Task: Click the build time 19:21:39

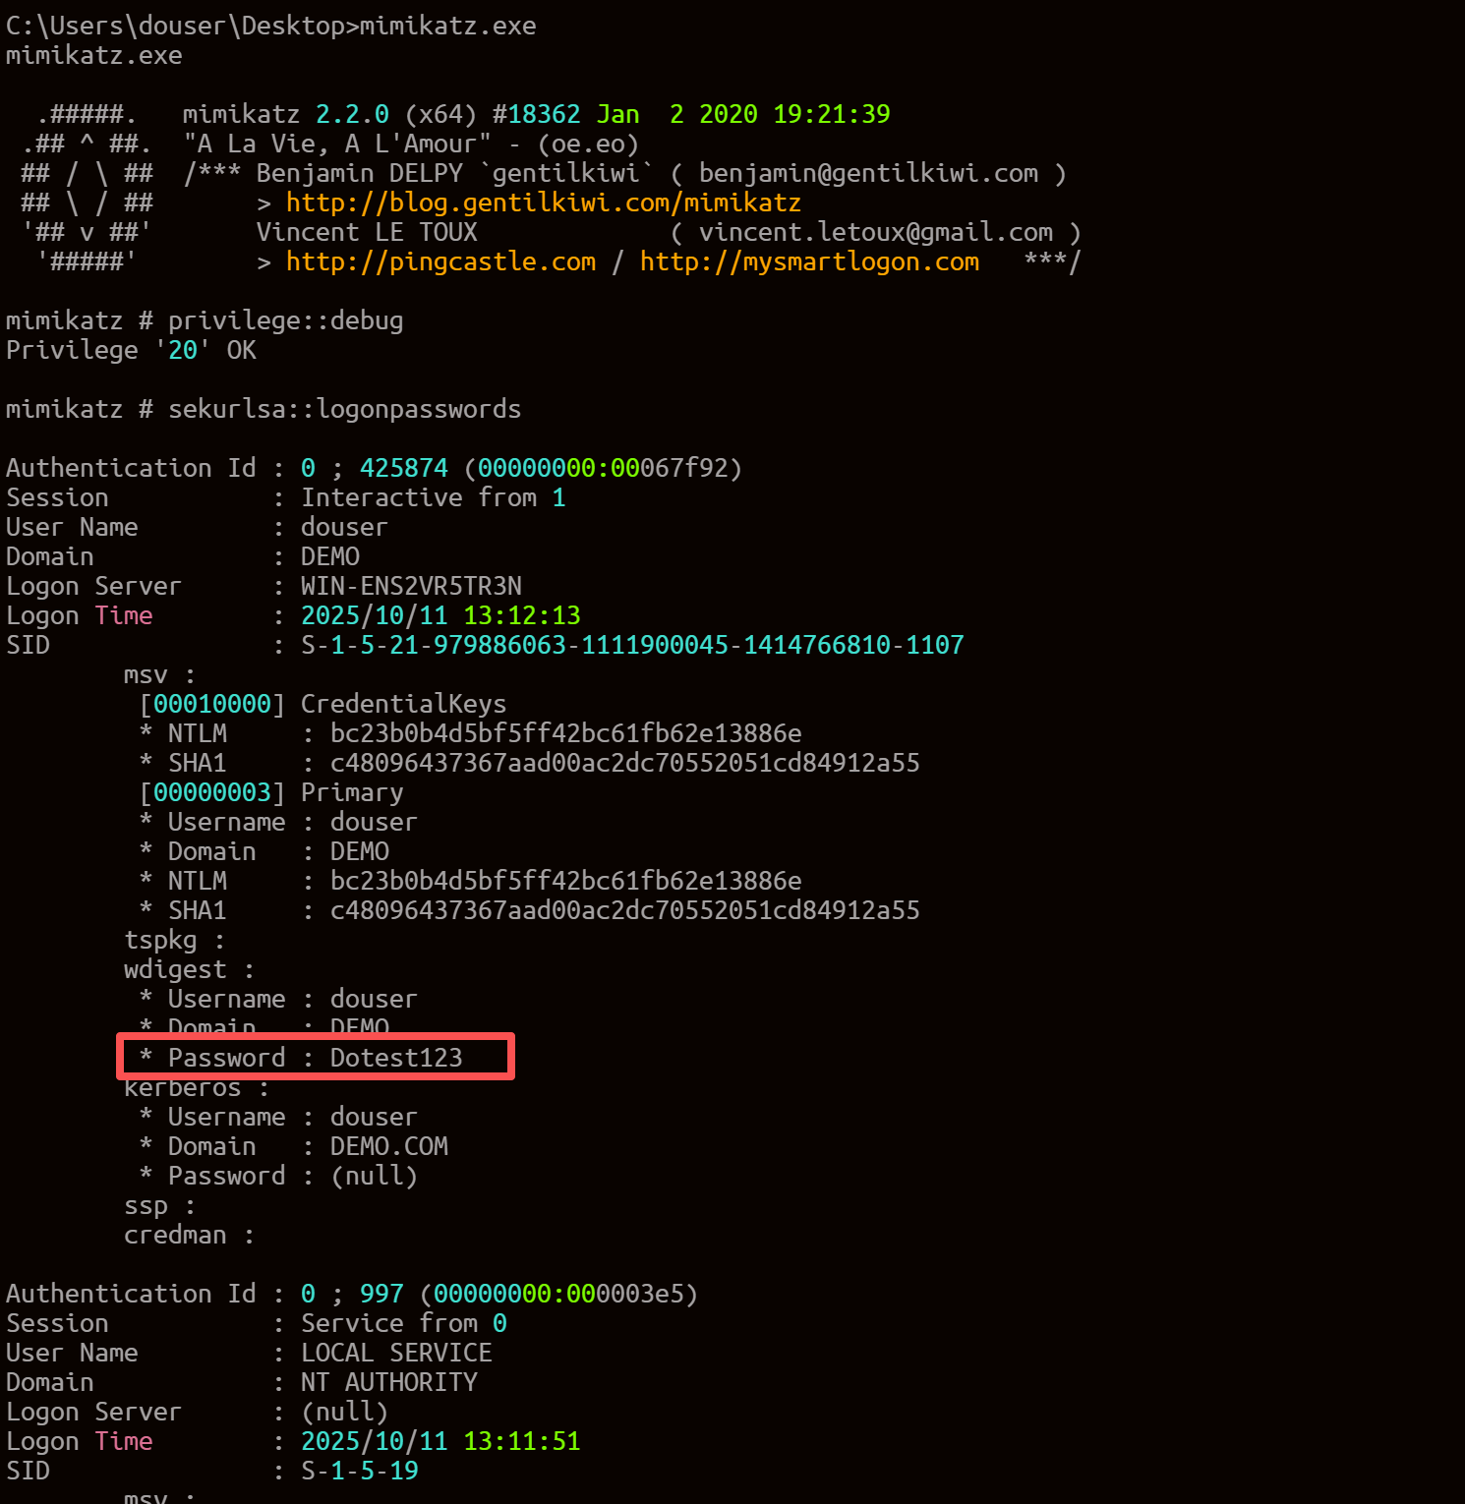Action: click(x=832, y=115)
